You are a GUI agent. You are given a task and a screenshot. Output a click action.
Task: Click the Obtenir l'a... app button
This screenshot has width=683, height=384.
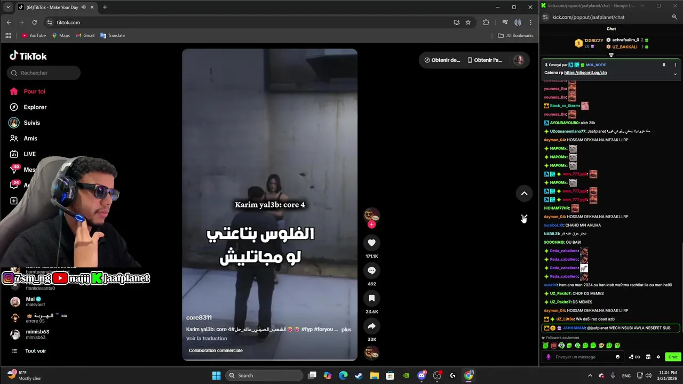[485, 60]
